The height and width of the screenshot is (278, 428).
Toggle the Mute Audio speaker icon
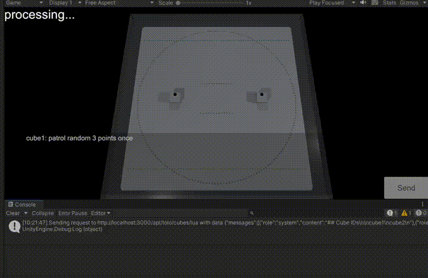(363, 3)
